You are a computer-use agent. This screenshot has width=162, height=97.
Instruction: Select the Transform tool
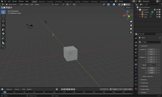(x=3, y=34)
